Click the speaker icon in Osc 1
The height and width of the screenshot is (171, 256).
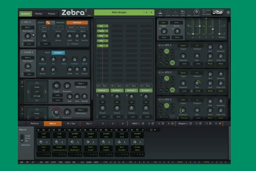pyautogui.click(x=34, y=35)
